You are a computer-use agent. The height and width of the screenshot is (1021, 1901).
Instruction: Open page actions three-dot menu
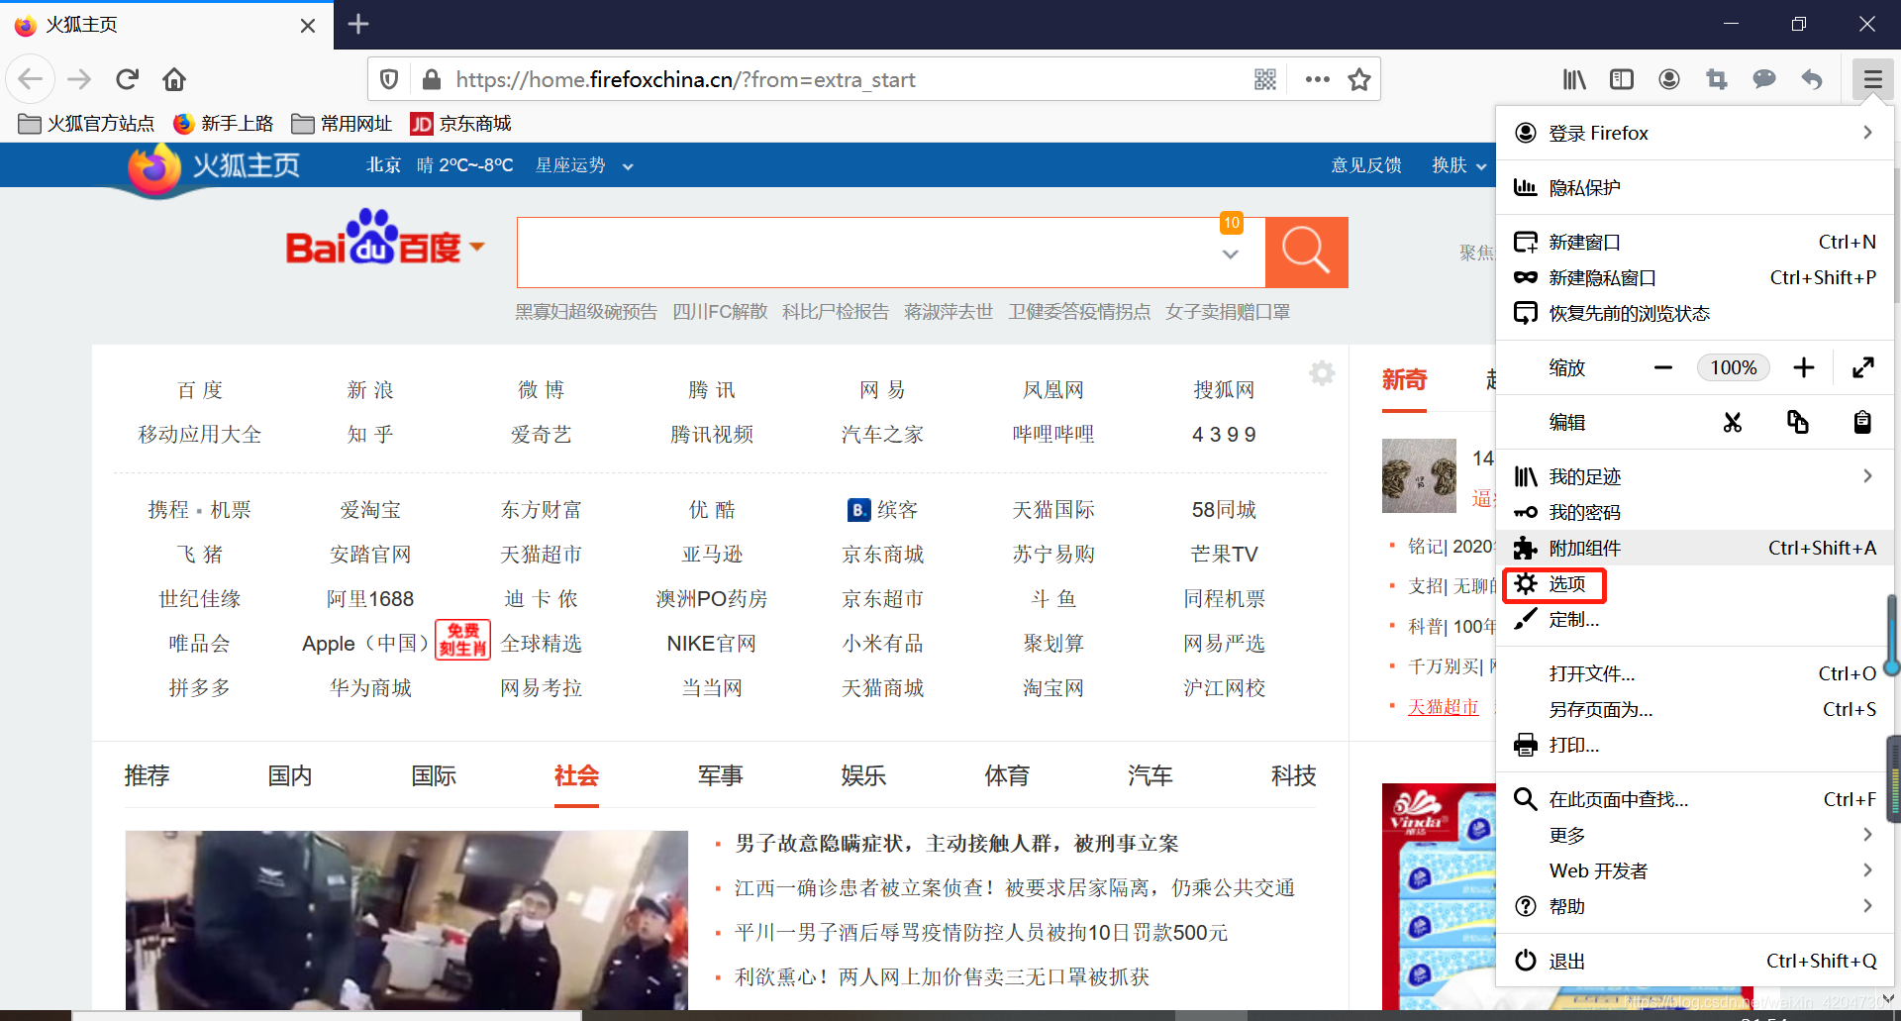click(1317, 79)
